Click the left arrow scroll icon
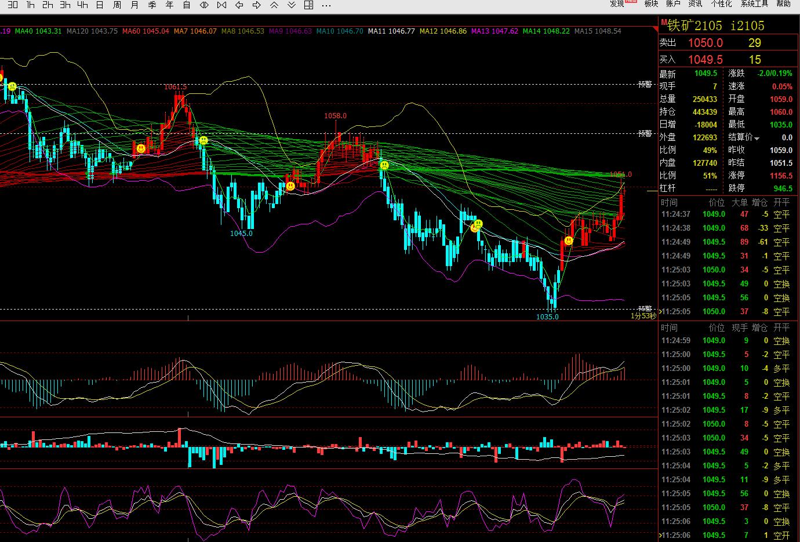 point(239,5)
